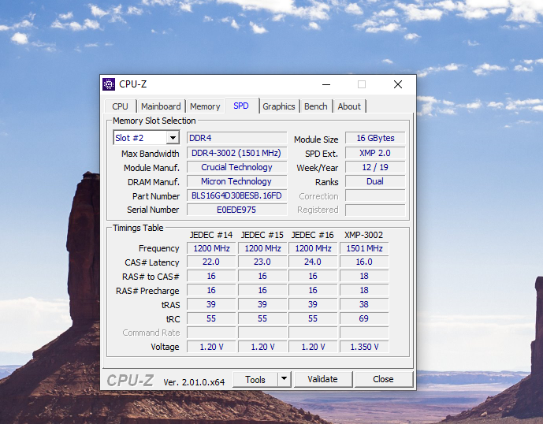Open the About tab
The width and height of the screenshot is (543, 424).
[349, 106]
